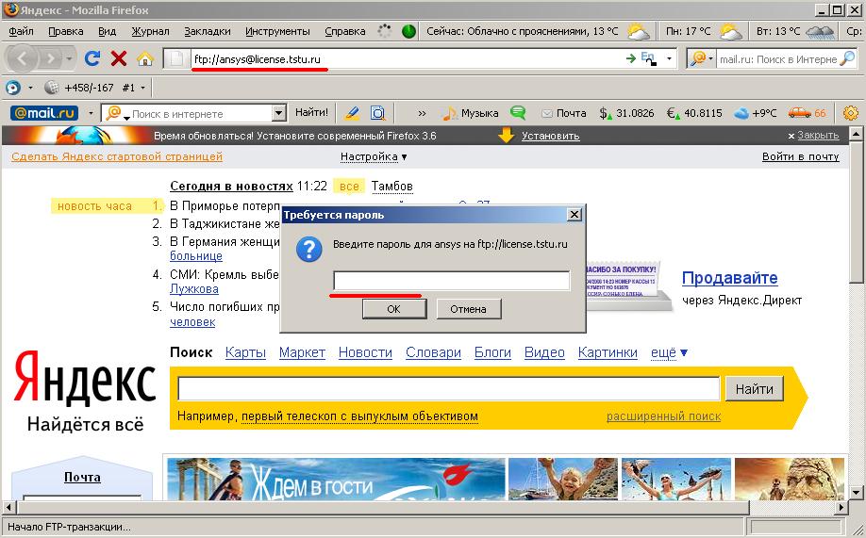Click the horizontal scrollbar track

tap(424, 507)
